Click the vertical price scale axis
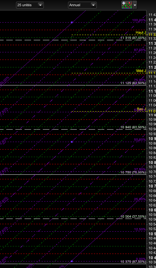156x268 pixels. 151,139
